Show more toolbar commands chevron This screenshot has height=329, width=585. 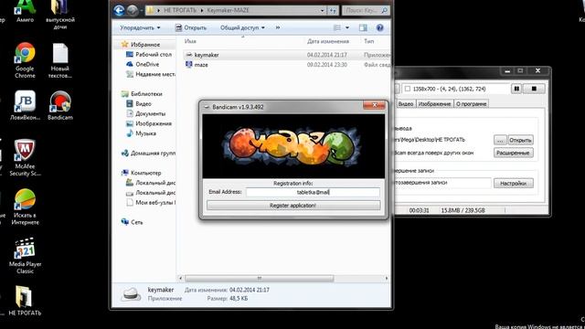[x=278, y=27]
